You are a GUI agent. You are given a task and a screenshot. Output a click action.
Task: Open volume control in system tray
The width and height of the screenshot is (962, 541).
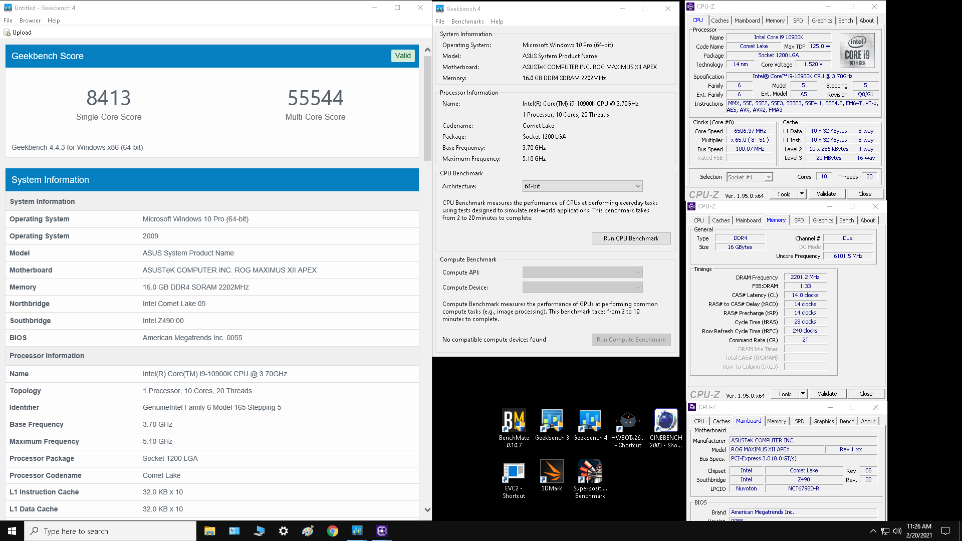[x=897, y=531]
